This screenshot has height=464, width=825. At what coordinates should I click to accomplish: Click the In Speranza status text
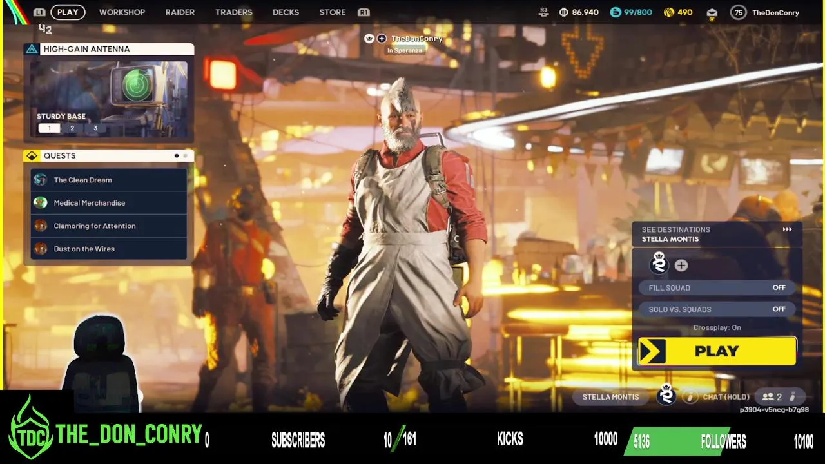point(406,50)
